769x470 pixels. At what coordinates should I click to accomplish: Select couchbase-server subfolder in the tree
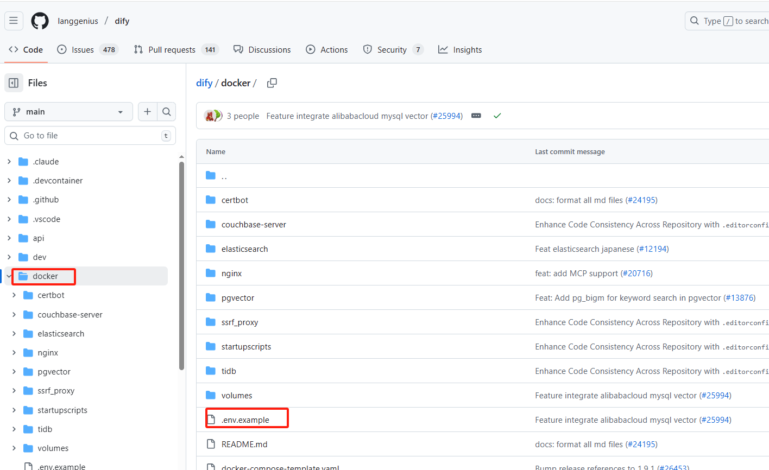(70, 315)
